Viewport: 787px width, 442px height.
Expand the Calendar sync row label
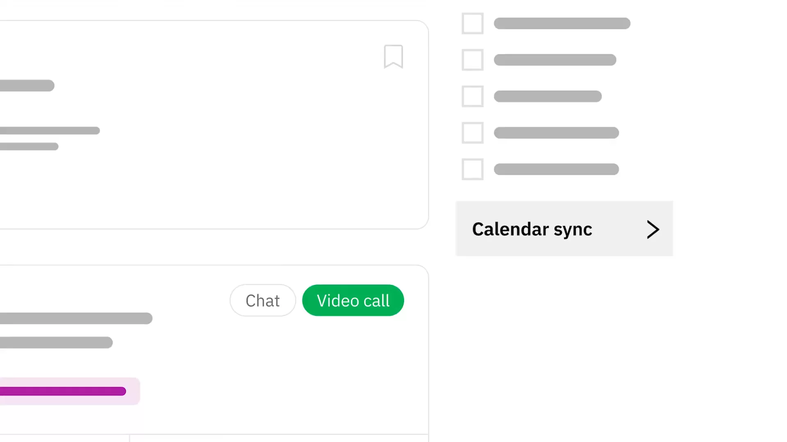pyautogui.click(x=532, y=229)
